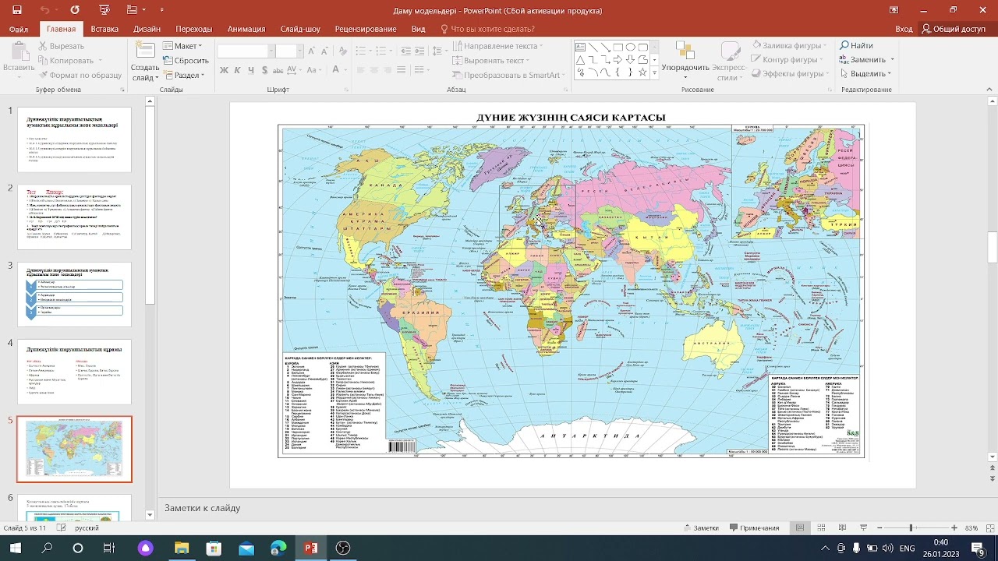
Task: Start Slide Show from the status bar icon
Action: [863, 527]
